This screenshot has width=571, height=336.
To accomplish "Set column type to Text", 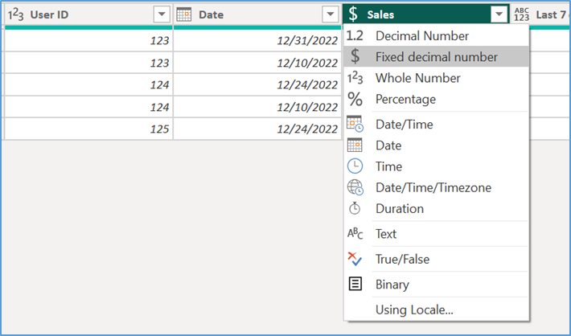I will click(436, 234).
